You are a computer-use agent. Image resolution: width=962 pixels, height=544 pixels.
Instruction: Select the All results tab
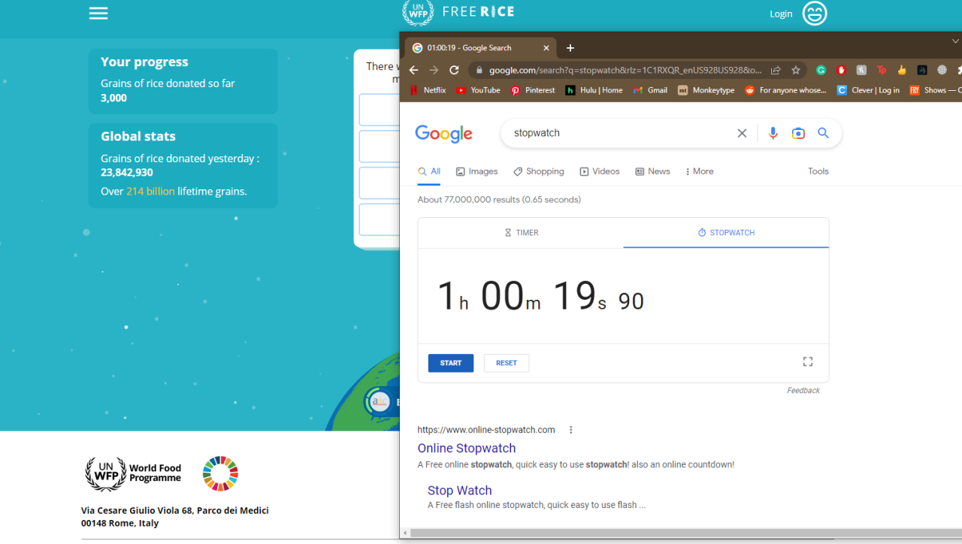click(429, 171)
